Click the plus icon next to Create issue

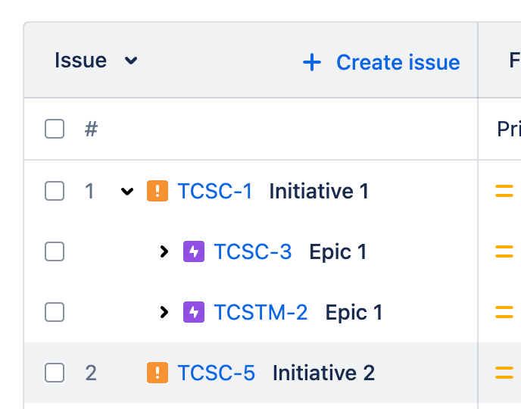(312, 62)
